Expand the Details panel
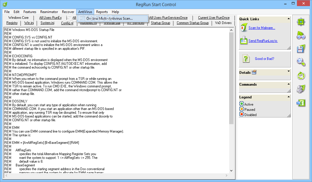 click(289, 71)
